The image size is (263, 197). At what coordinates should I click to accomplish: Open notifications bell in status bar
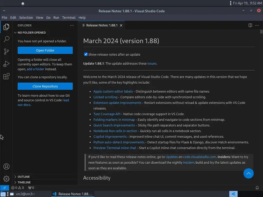[x=257, y=188]
